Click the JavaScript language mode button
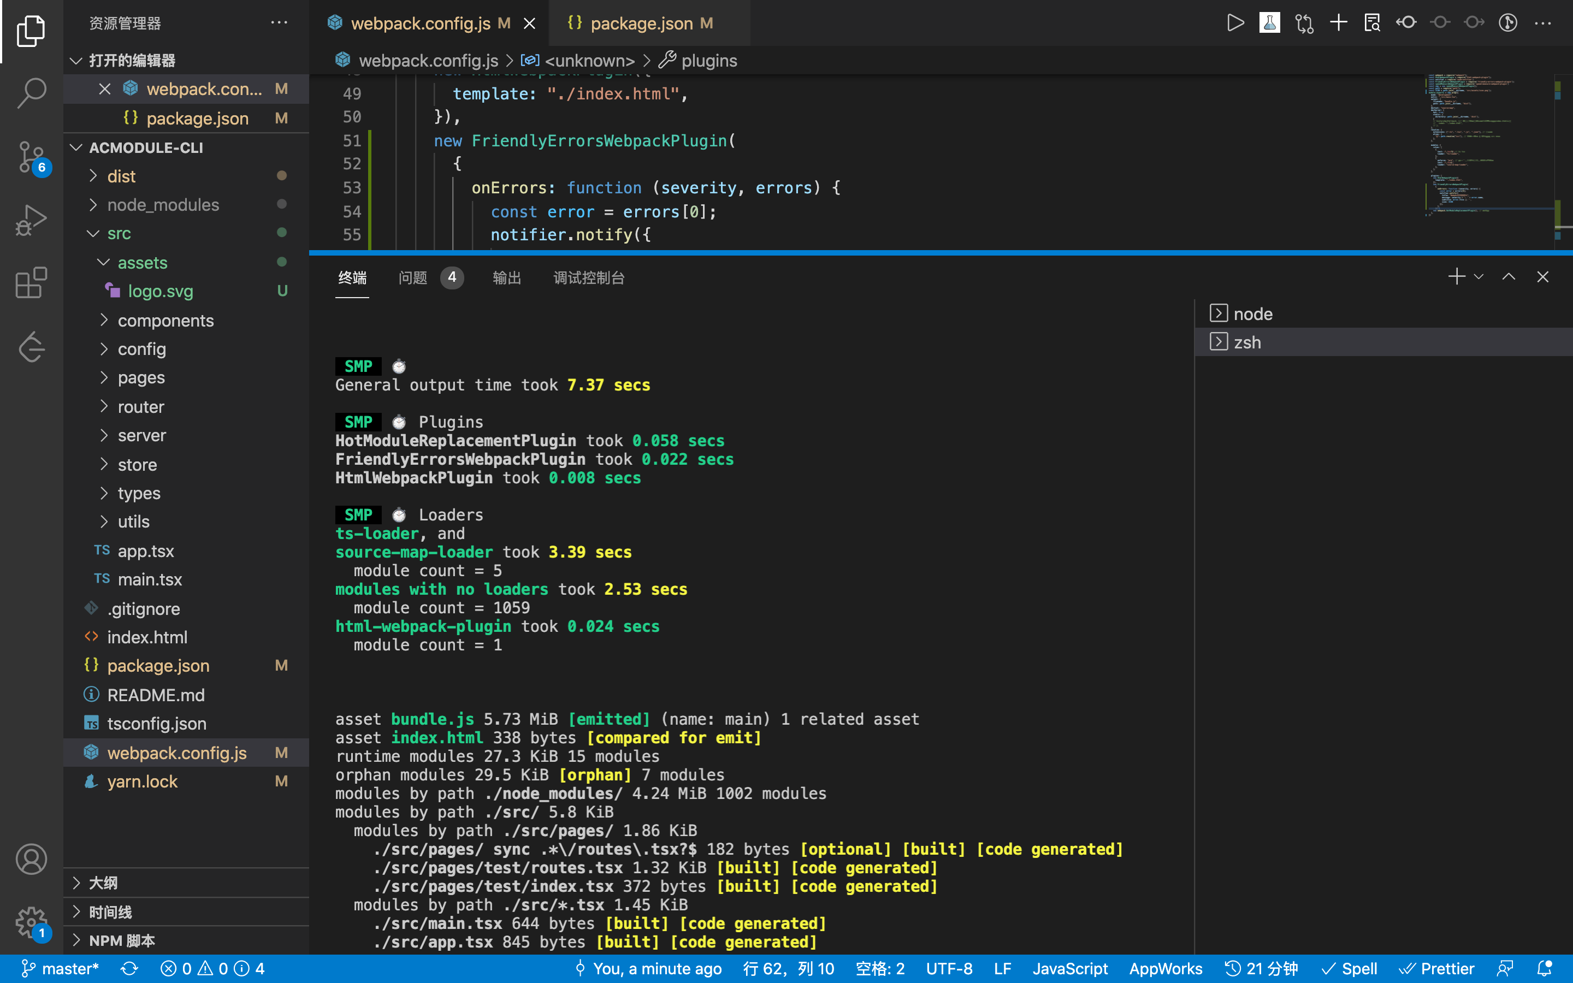1573x983 pixels. [x=1069, y=969]
